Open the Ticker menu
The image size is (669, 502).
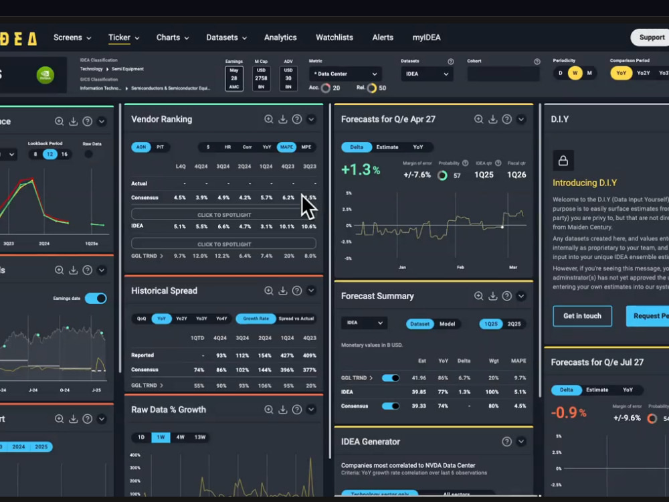point(124,37)
